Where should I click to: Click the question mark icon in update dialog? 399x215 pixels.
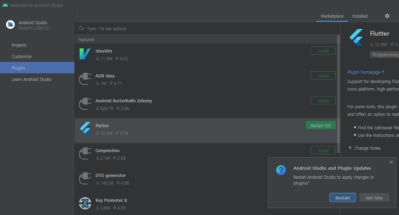[x=281, y=170]
